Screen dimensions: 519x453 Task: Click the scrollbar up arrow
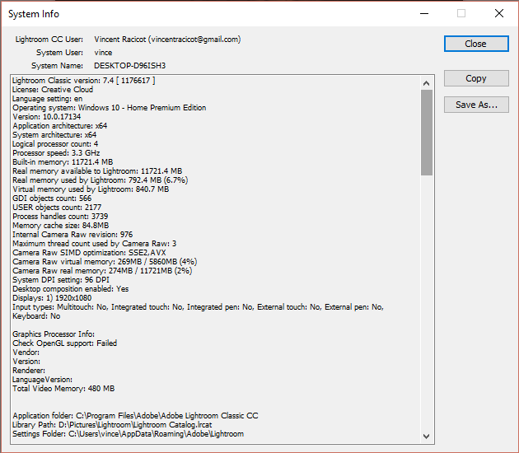(x=427, y=83)
